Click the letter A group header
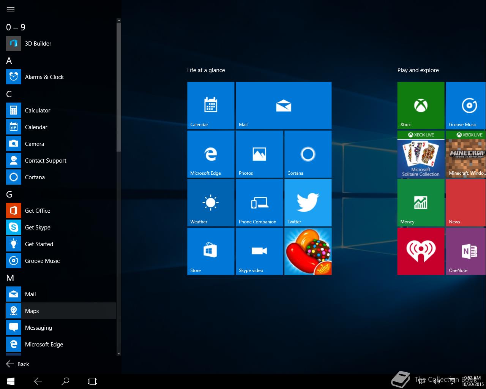 pyautogui.click(x=9, y=61)
